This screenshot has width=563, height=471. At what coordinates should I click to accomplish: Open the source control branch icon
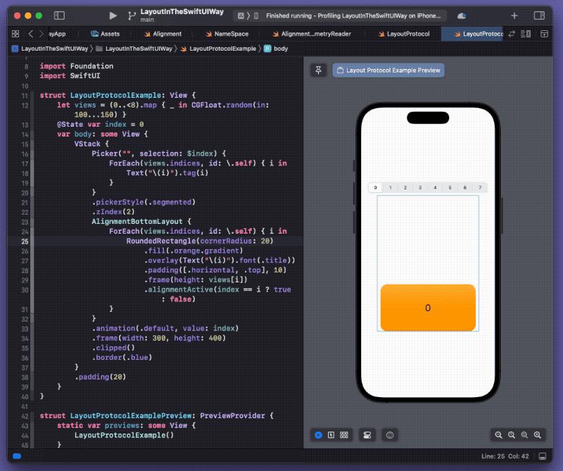tap(132, 15)
